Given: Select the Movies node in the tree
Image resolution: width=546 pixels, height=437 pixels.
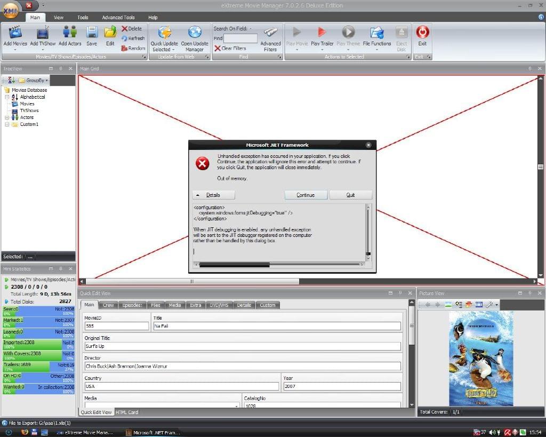Looking at the screenshot, I should click(27, 104).
